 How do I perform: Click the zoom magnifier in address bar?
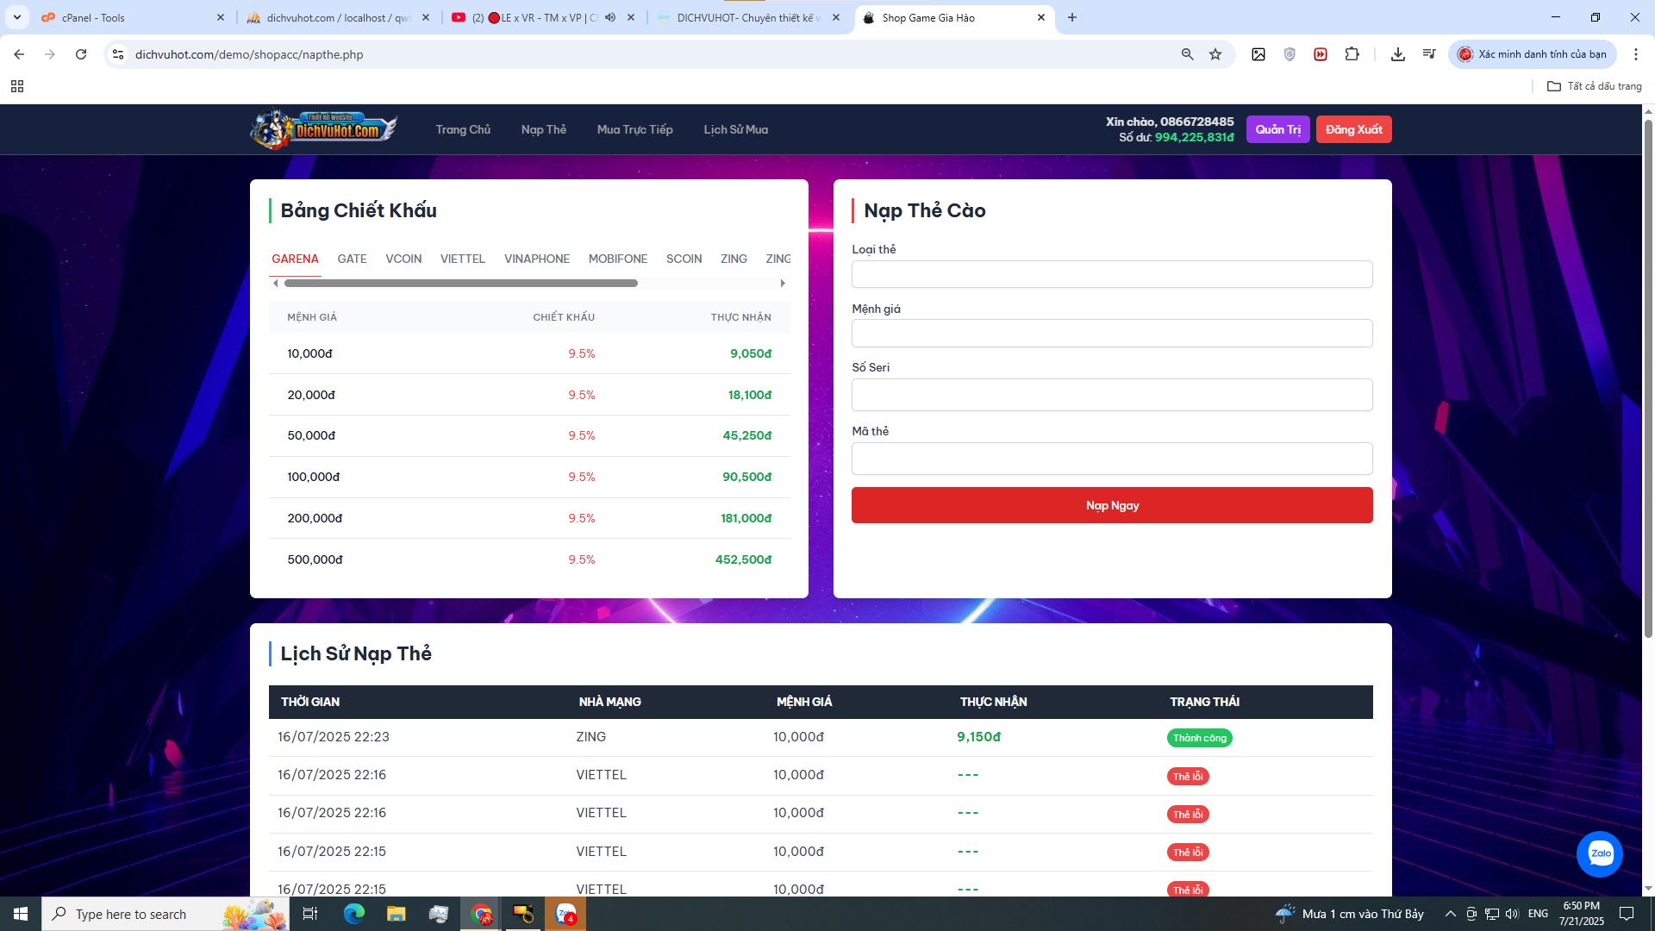click(x=1187, y=54)
